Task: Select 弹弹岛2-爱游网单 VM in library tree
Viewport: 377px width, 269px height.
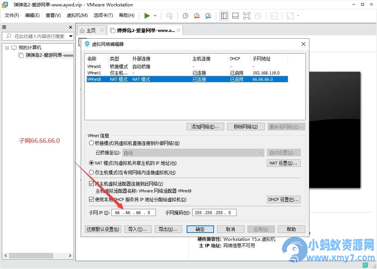Action: 49,55
